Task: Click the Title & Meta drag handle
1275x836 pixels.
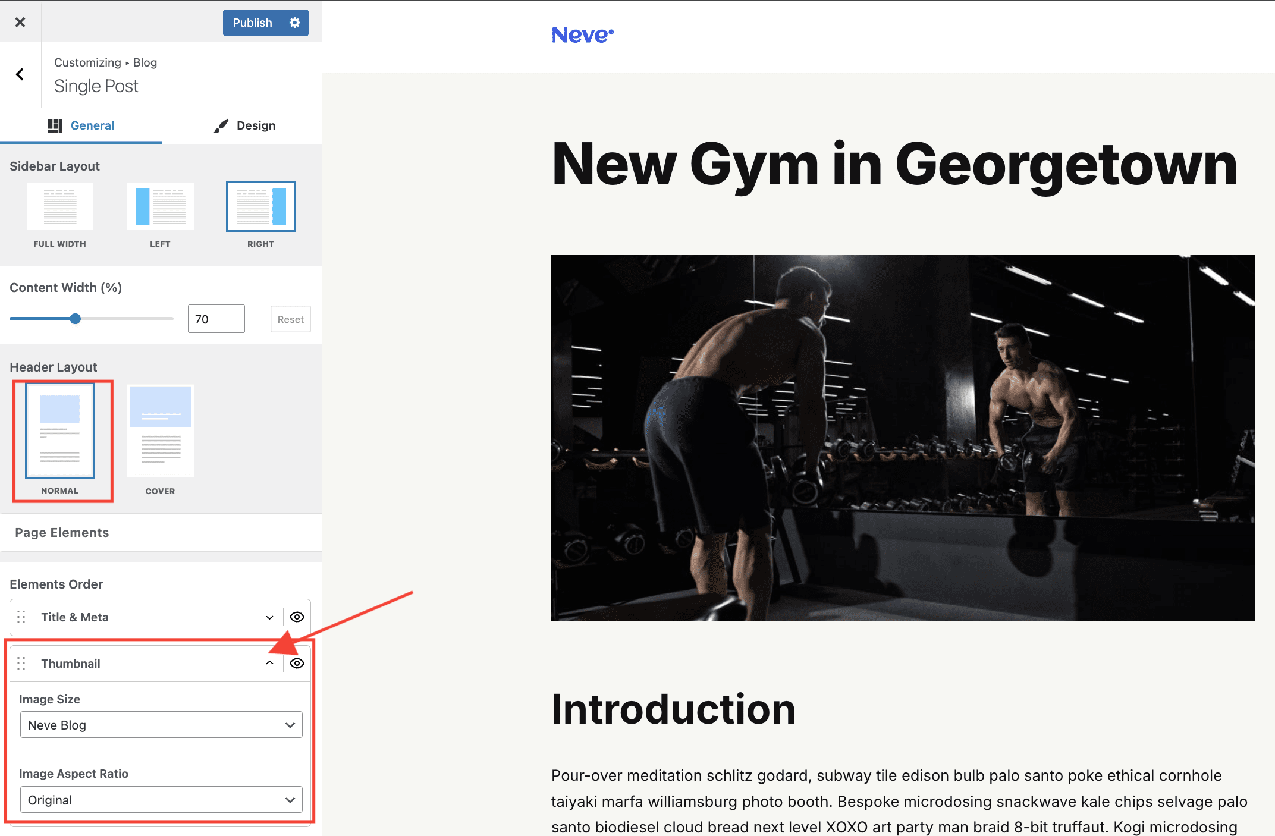Action: click(21, 617)
